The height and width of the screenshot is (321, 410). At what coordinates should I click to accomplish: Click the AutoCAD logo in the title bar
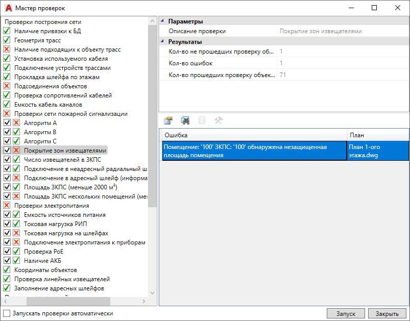pyautogui.click(x=8, y=8)
